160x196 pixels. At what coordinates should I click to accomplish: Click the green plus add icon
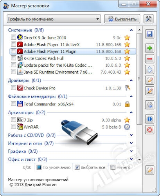tap(149, 48)
